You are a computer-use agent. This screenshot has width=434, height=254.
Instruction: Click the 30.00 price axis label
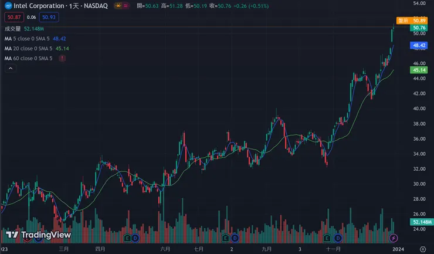coord(419,184)
